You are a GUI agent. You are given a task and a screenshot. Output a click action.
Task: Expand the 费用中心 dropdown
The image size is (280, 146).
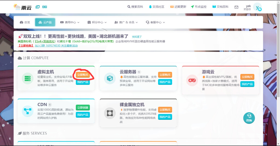70,22
